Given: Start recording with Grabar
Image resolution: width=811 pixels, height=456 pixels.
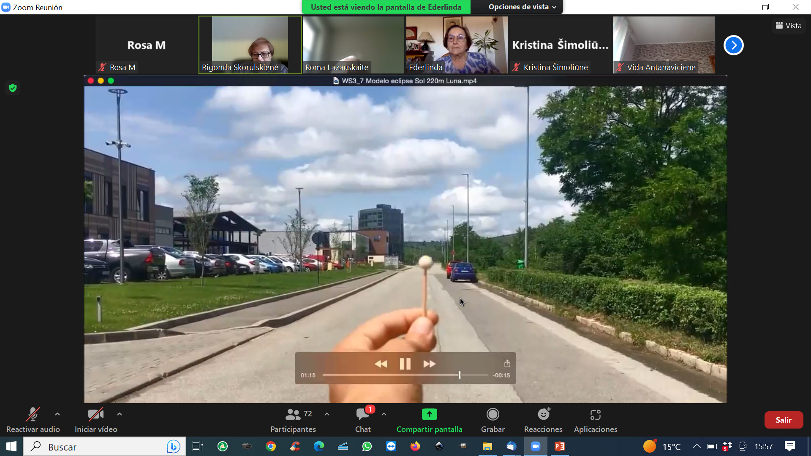Looking at the screenshot, I should click(493, 420).
